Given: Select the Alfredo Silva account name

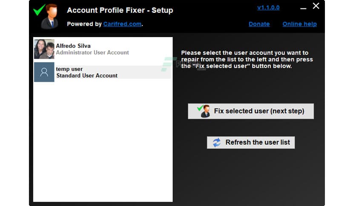Looking at the screenshot, I should [73, 46].
